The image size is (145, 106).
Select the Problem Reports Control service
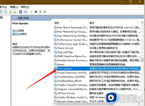[97, 85]
